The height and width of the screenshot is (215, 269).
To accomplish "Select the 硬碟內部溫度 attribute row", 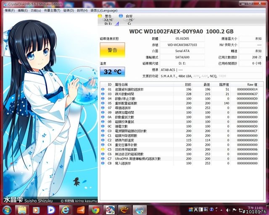I will (x=179, y=140).
